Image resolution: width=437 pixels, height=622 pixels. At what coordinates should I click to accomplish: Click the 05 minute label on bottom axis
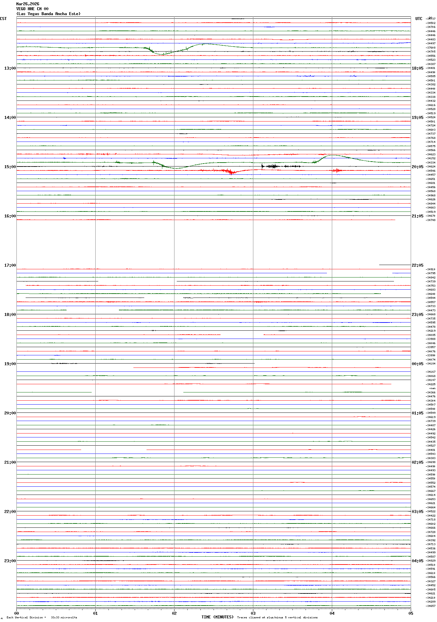(410, 613)
